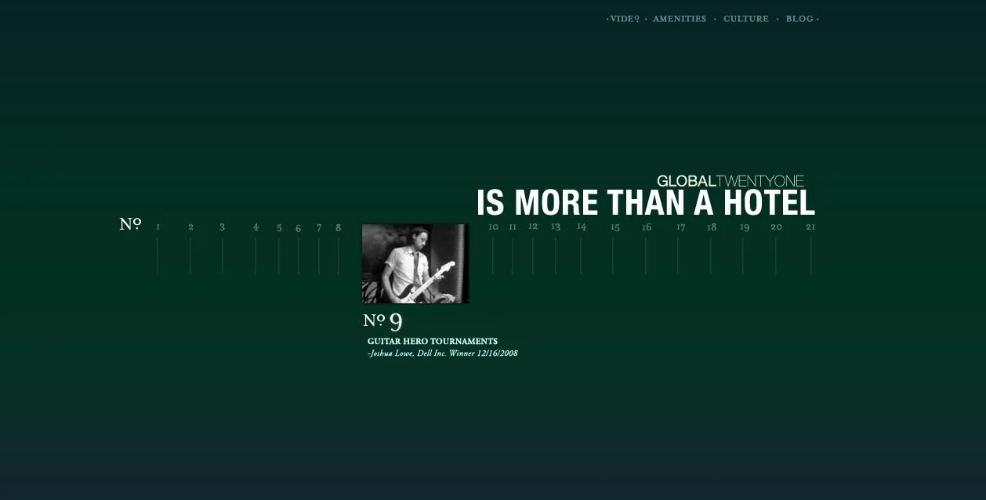Screen dimensions: 986x500
Task: Go to the Culture page
Action: pyautogui.click(x=746, y=19)
